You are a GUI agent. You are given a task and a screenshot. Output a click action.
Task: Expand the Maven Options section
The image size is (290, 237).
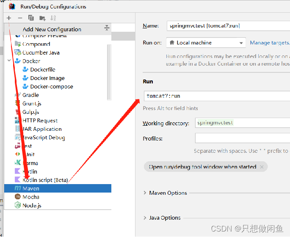[x=145, y=193]
